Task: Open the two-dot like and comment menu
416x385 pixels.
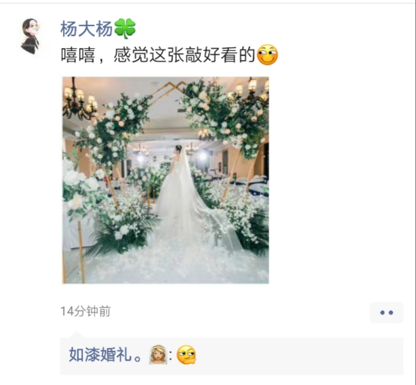Action: (386, 313)
